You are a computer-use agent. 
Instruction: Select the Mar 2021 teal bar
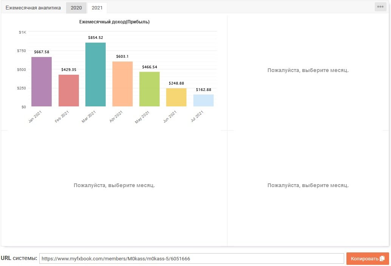pyautogui.click(x=96, y=74)
